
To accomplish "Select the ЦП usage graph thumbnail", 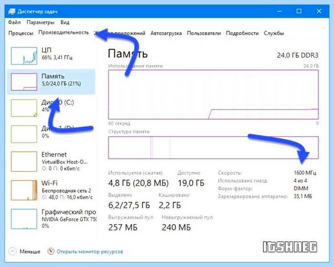I will [24, 56].
